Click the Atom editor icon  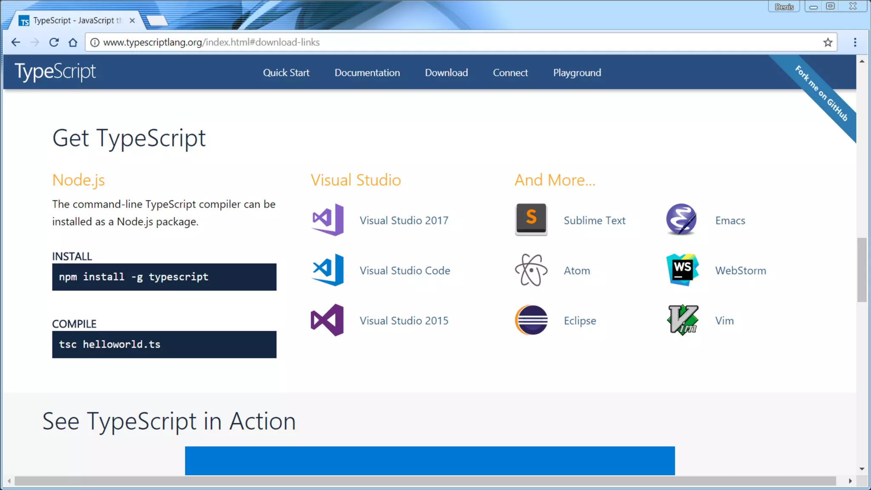531,270
